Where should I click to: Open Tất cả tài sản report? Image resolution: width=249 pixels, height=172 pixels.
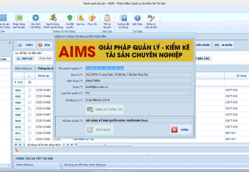[x=107, y=21]
